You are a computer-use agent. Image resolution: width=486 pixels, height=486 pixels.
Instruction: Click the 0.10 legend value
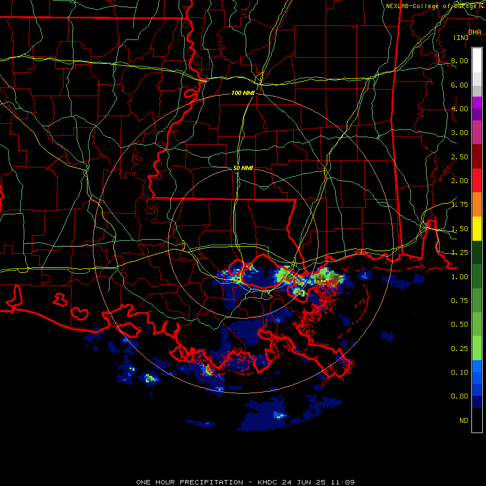click(x=460, y=373)
